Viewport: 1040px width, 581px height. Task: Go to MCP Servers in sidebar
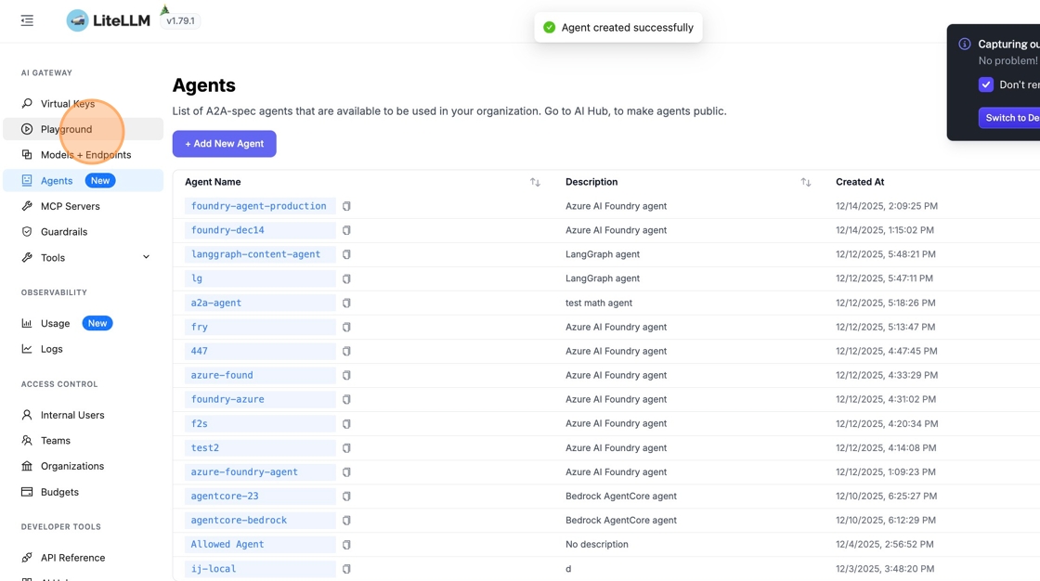click(70, 206)
